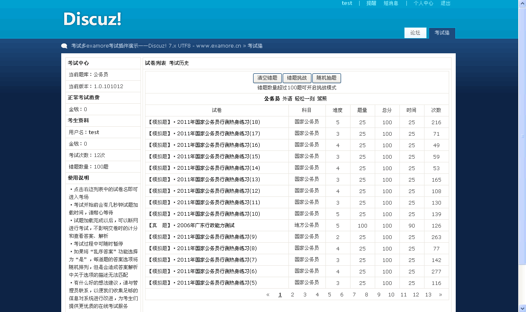526x312 pixels.
Task: Select the 驾照 category link
Action: pyautogui.click(x=322, y=99)
